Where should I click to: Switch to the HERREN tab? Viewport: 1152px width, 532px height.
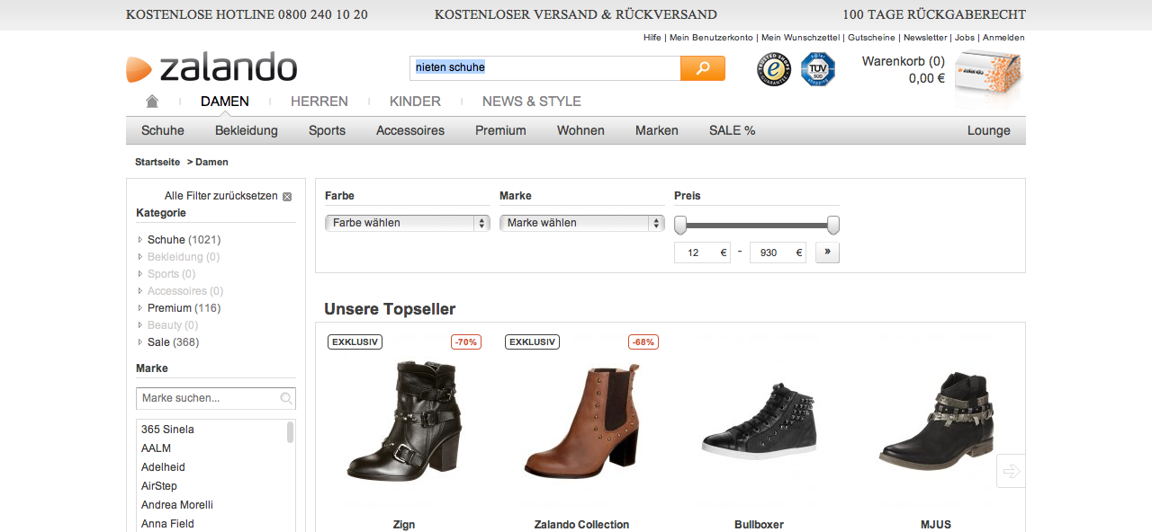pos(319,102)
